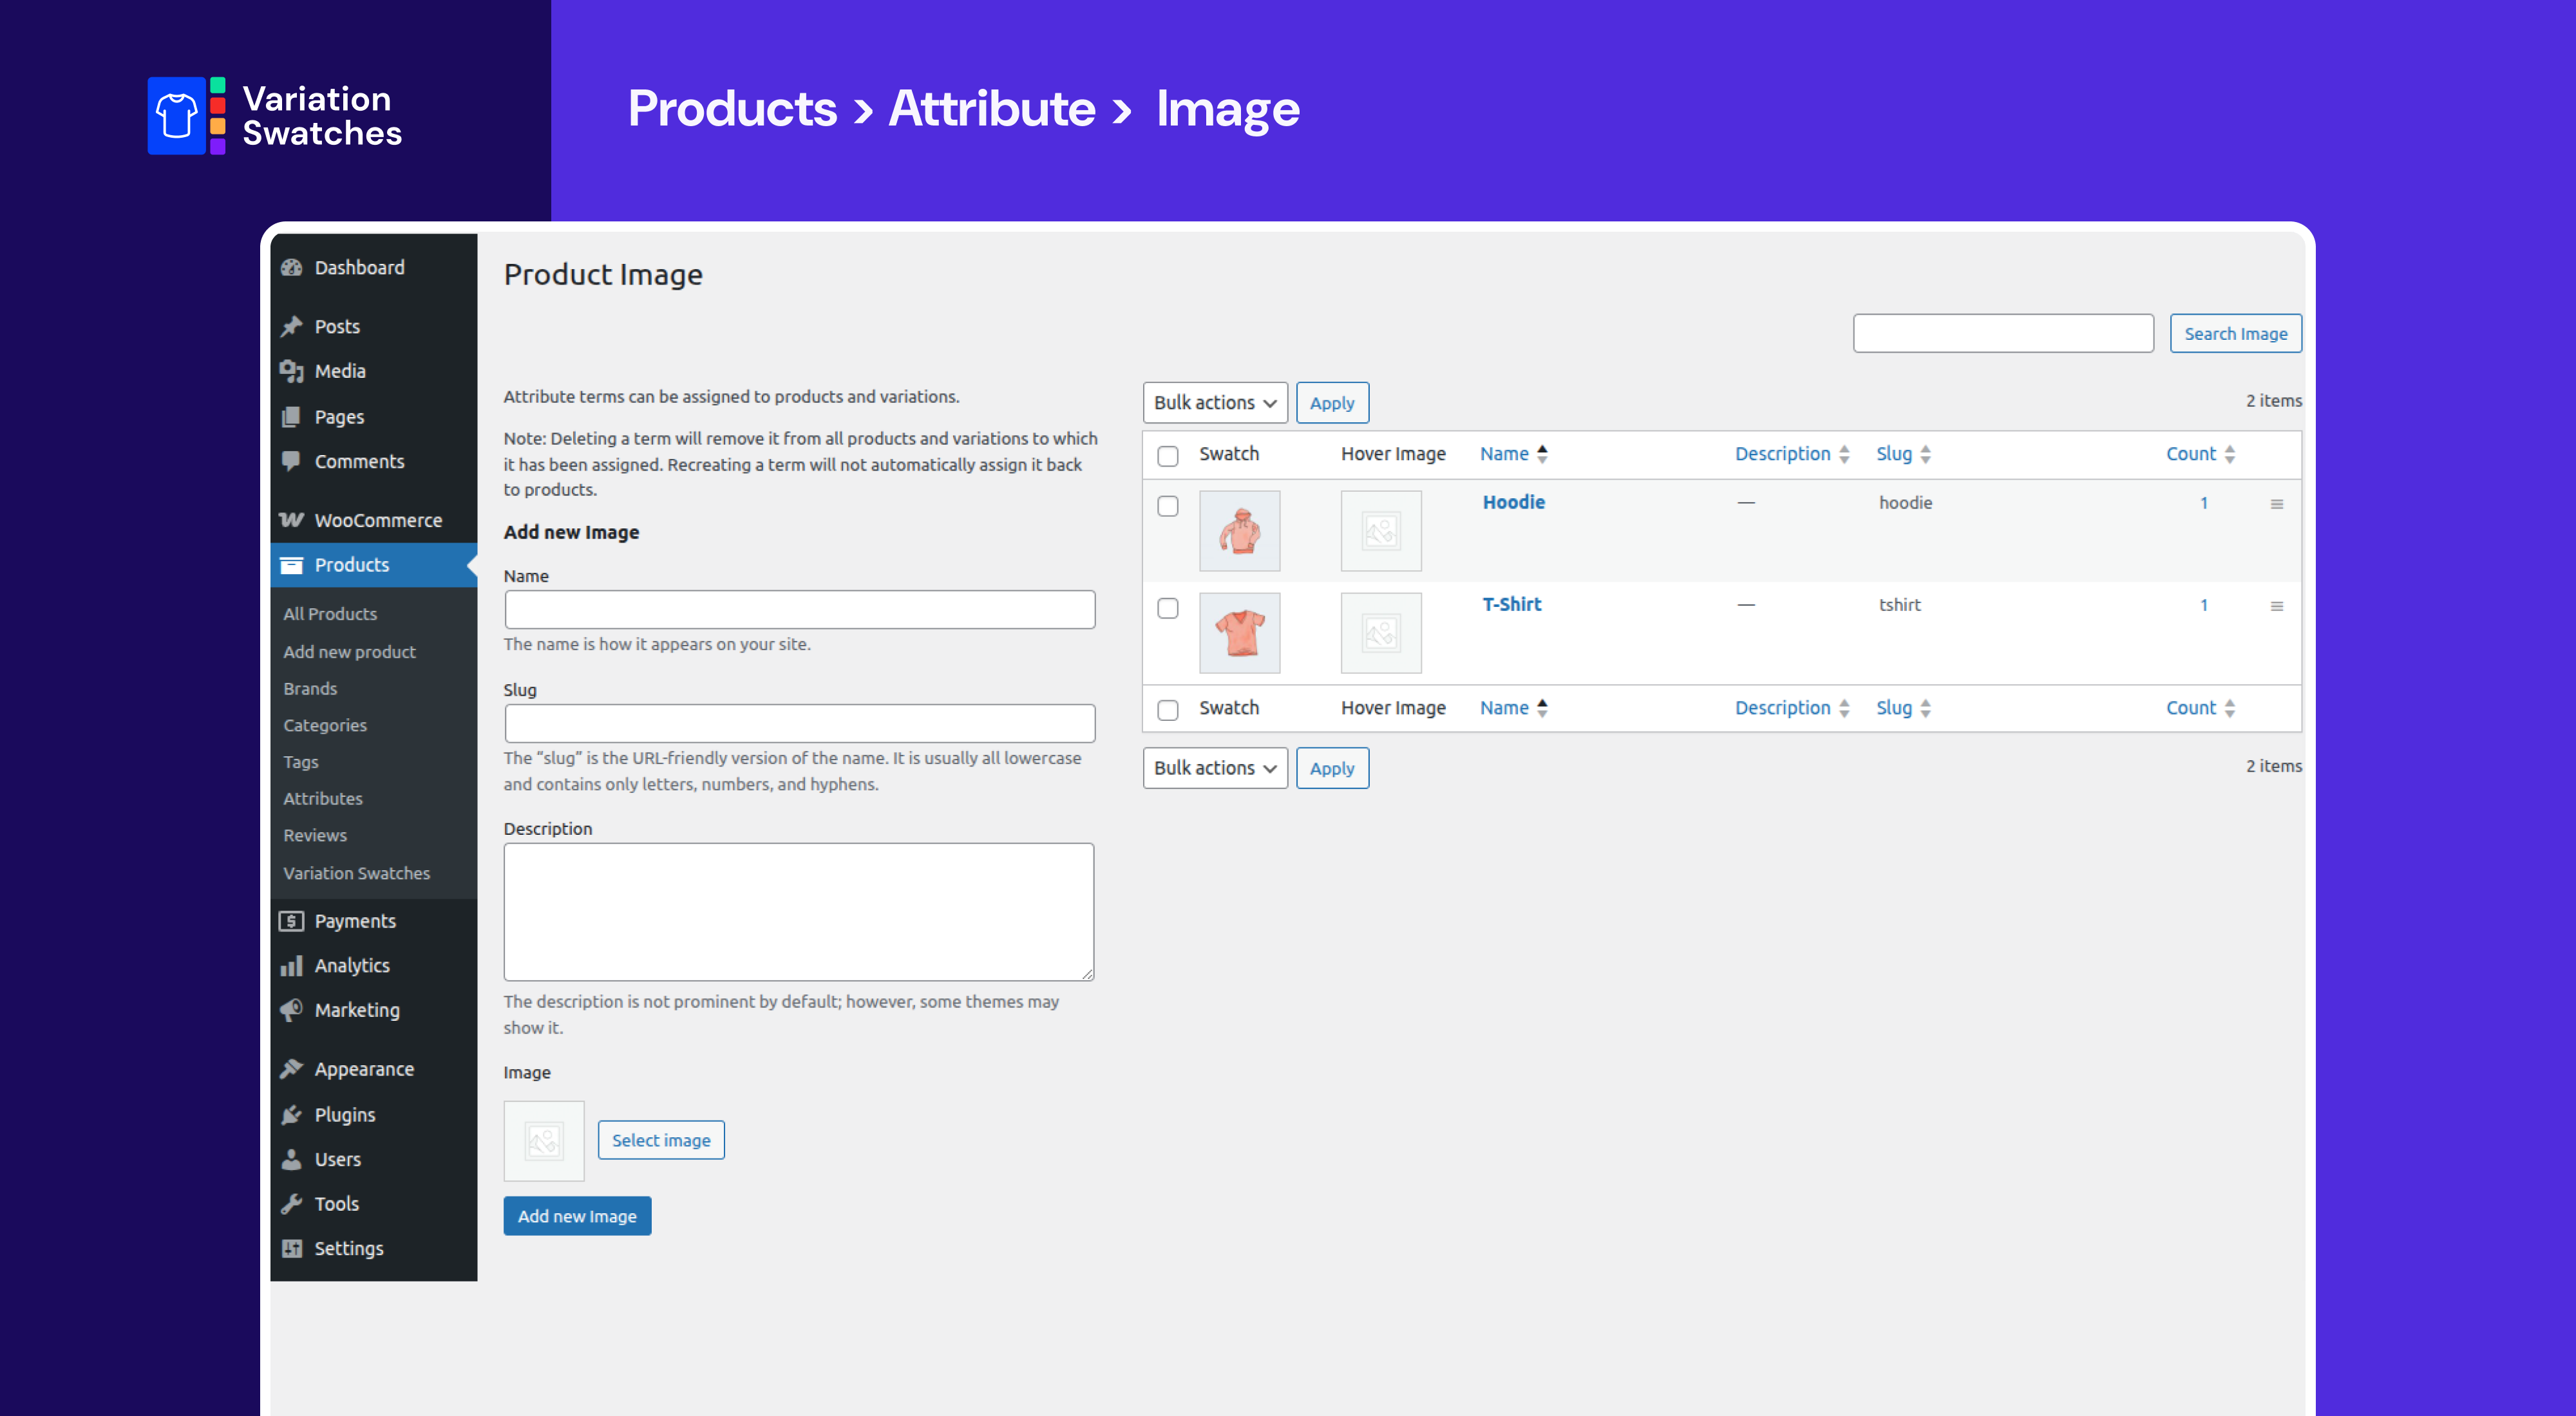Viewport: 2576px width, 1416px height.
Task: Open Variation Swatches submenu item
Action: (356, 872)
